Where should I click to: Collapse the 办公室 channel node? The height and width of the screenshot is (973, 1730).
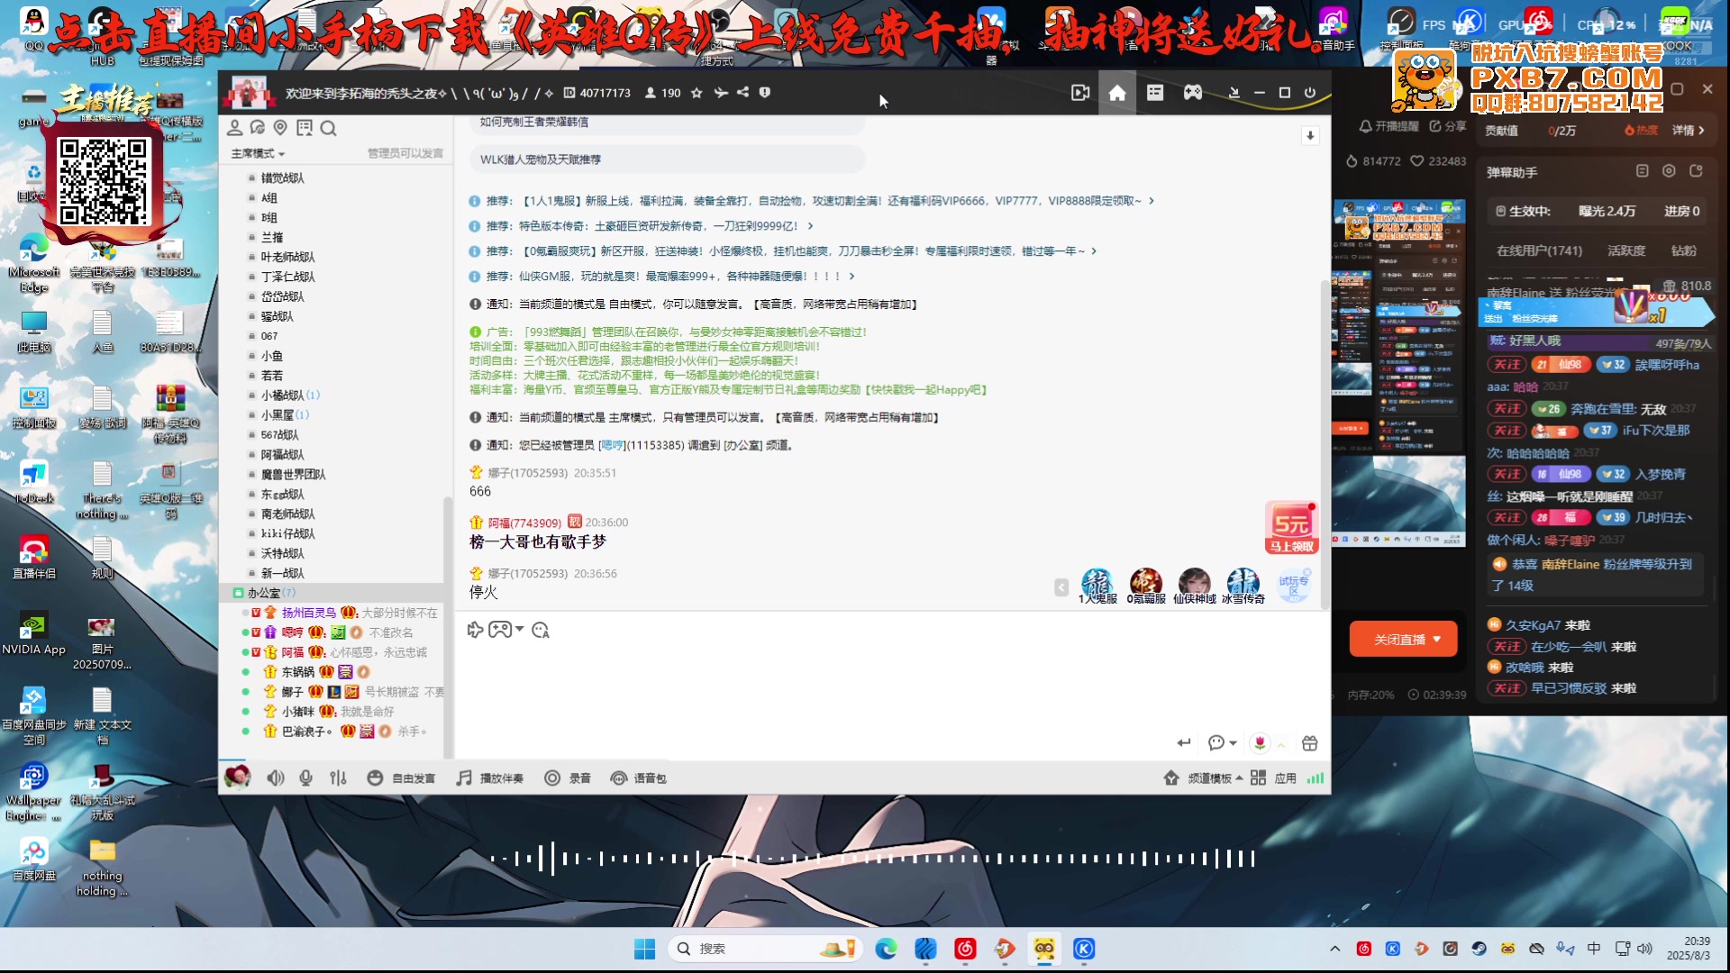238,593
